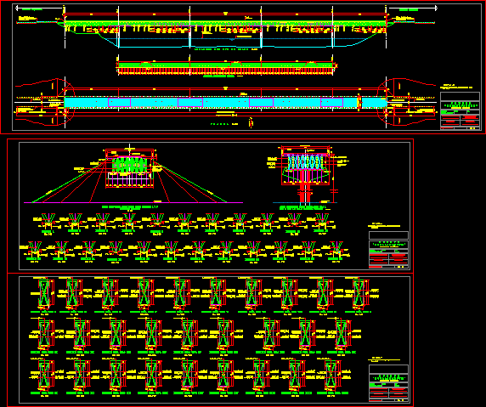
Task: Select the cyan bridge deck plan view
Action: (x=226, y=102)
